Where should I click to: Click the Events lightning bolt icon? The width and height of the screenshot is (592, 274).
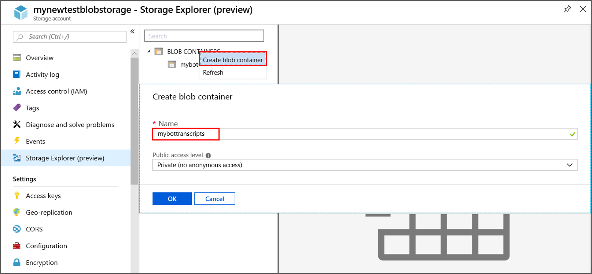17,141
